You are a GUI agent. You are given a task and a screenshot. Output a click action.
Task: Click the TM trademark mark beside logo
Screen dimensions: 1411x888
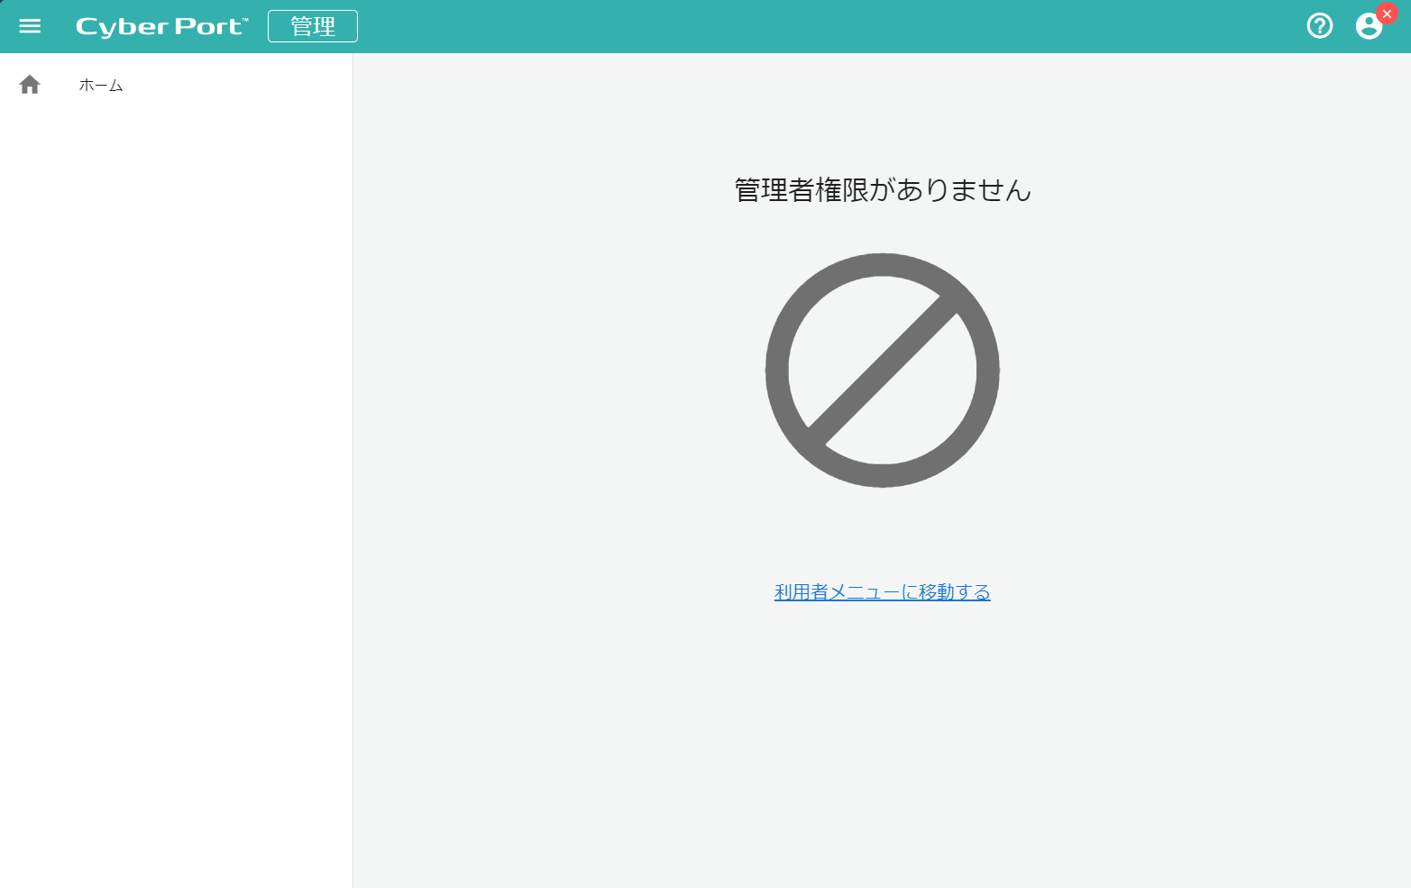(x=245, y=20)
